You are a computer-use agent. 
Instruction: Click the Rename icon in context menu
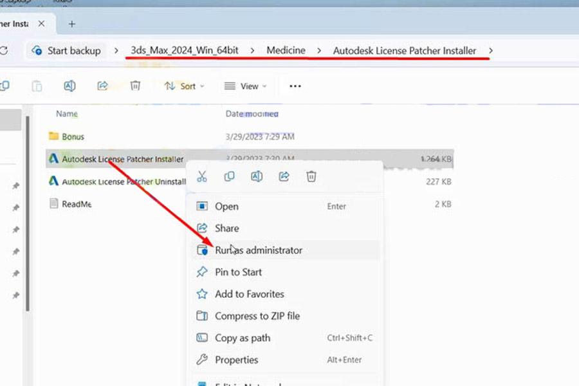pyautogui.click(x=257, y=177)
